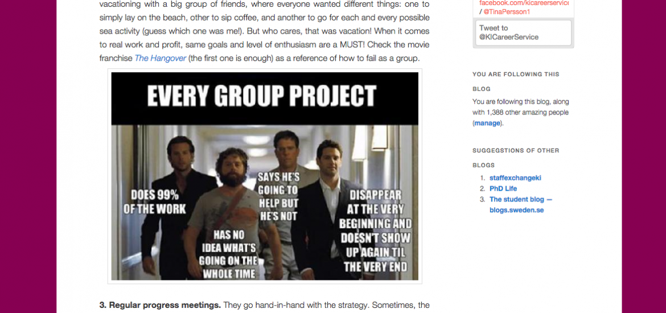This screenshot has width=666, height=313.
Task: Click the Suggestions of Other Blogs heading
Action: pos(516,158)
